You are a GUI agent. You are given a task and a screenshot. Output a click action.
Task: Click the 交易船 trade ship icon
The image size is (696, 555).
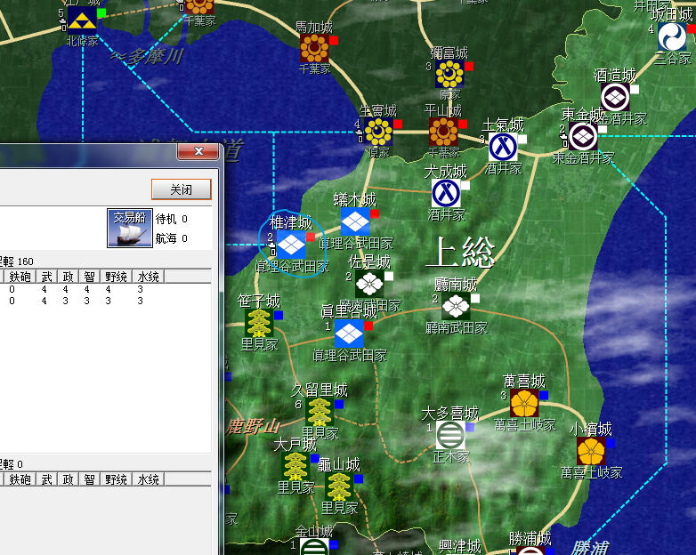130,228
